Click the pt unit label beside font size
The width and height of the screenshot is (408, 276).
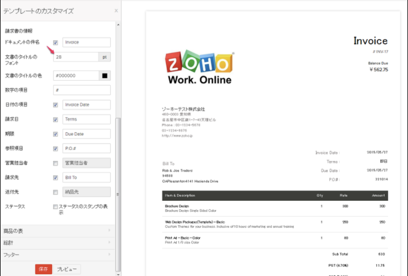pyautogui.click(x=105, y=57)
